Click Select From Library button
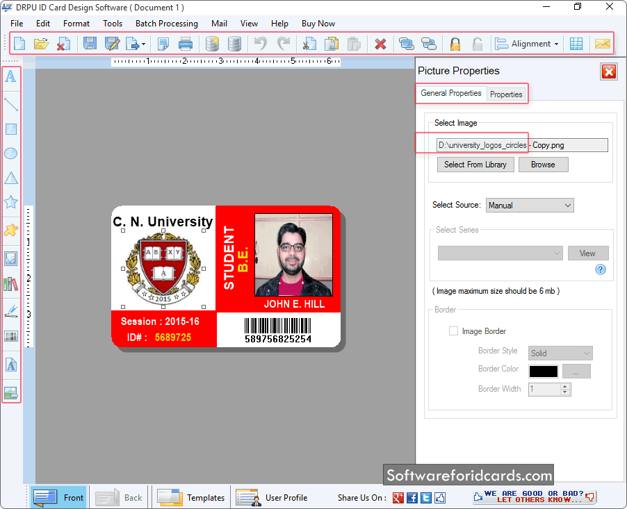 coord(475,165)
